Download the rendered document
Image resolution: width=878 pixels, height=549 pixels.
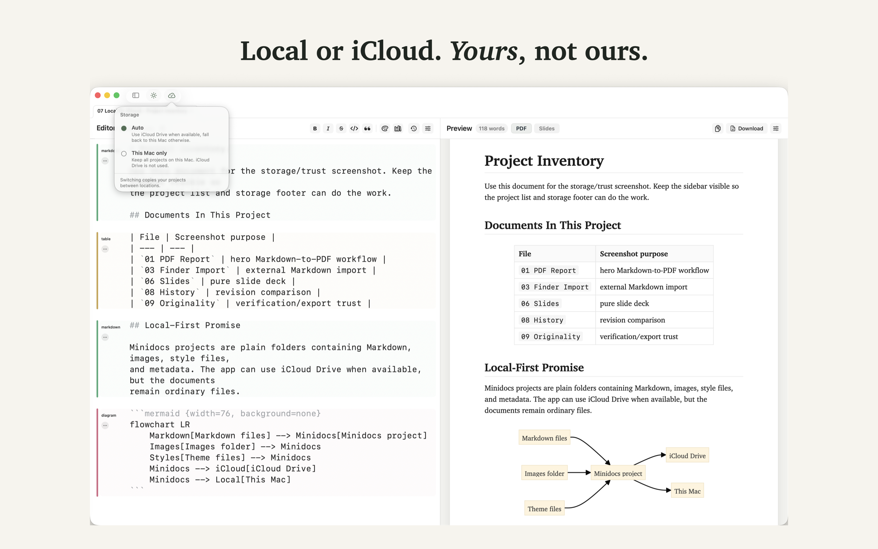[x=747, y=128]
